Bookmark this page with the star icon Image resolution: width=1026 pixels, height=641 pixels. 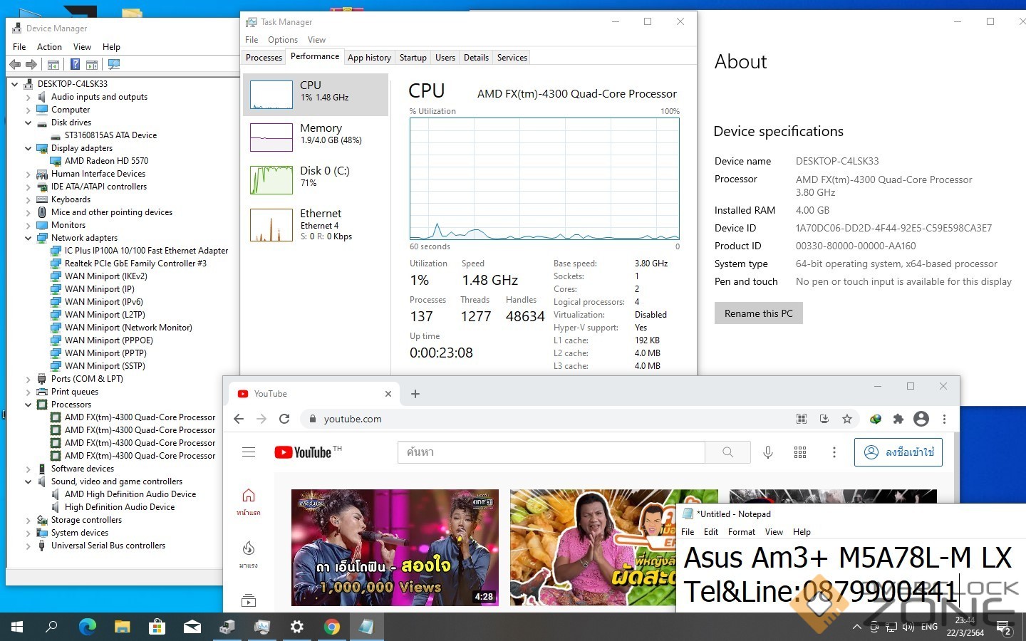pos(847,419)
